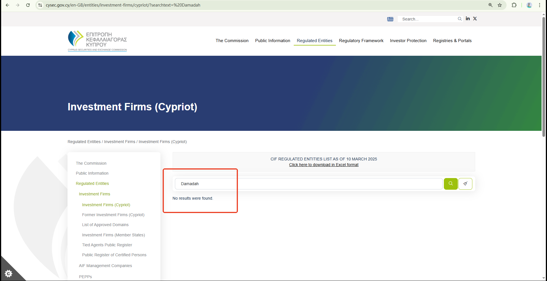Reload the page
The width and height of the screenshot is (547, 281).
coord(28,5)
